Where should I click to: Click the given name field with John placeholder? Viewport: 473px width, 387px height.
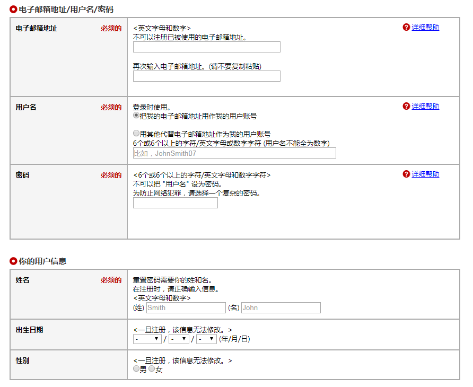[x=281, y=308]
